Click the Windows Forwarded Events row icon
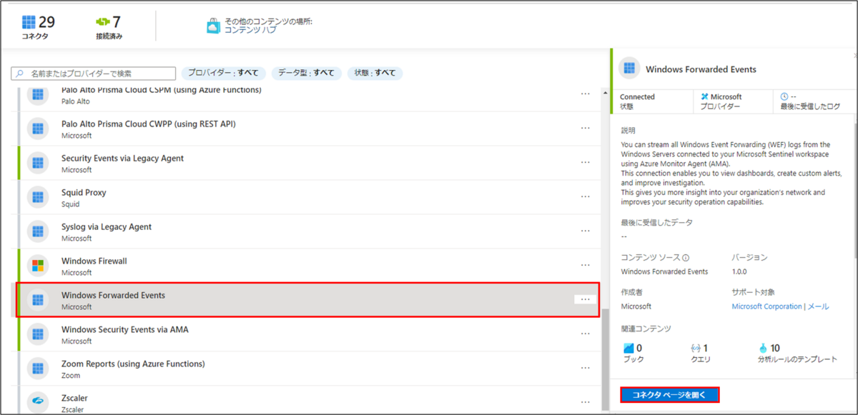 click(x=37, y=300)
